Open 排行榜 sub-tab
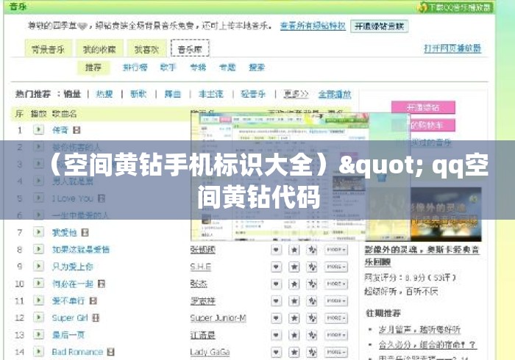Screen dimensions: 515x360 coord(135,67)
